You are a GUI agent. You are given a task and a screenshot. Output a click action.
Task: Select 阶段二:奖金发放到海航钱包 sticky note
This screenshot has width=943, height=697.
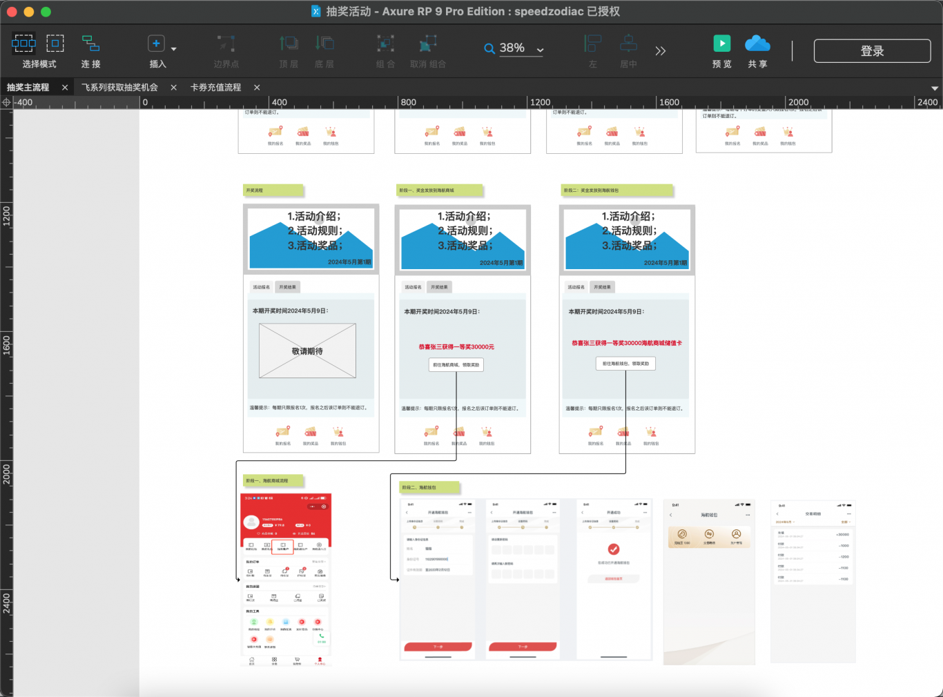617,190
